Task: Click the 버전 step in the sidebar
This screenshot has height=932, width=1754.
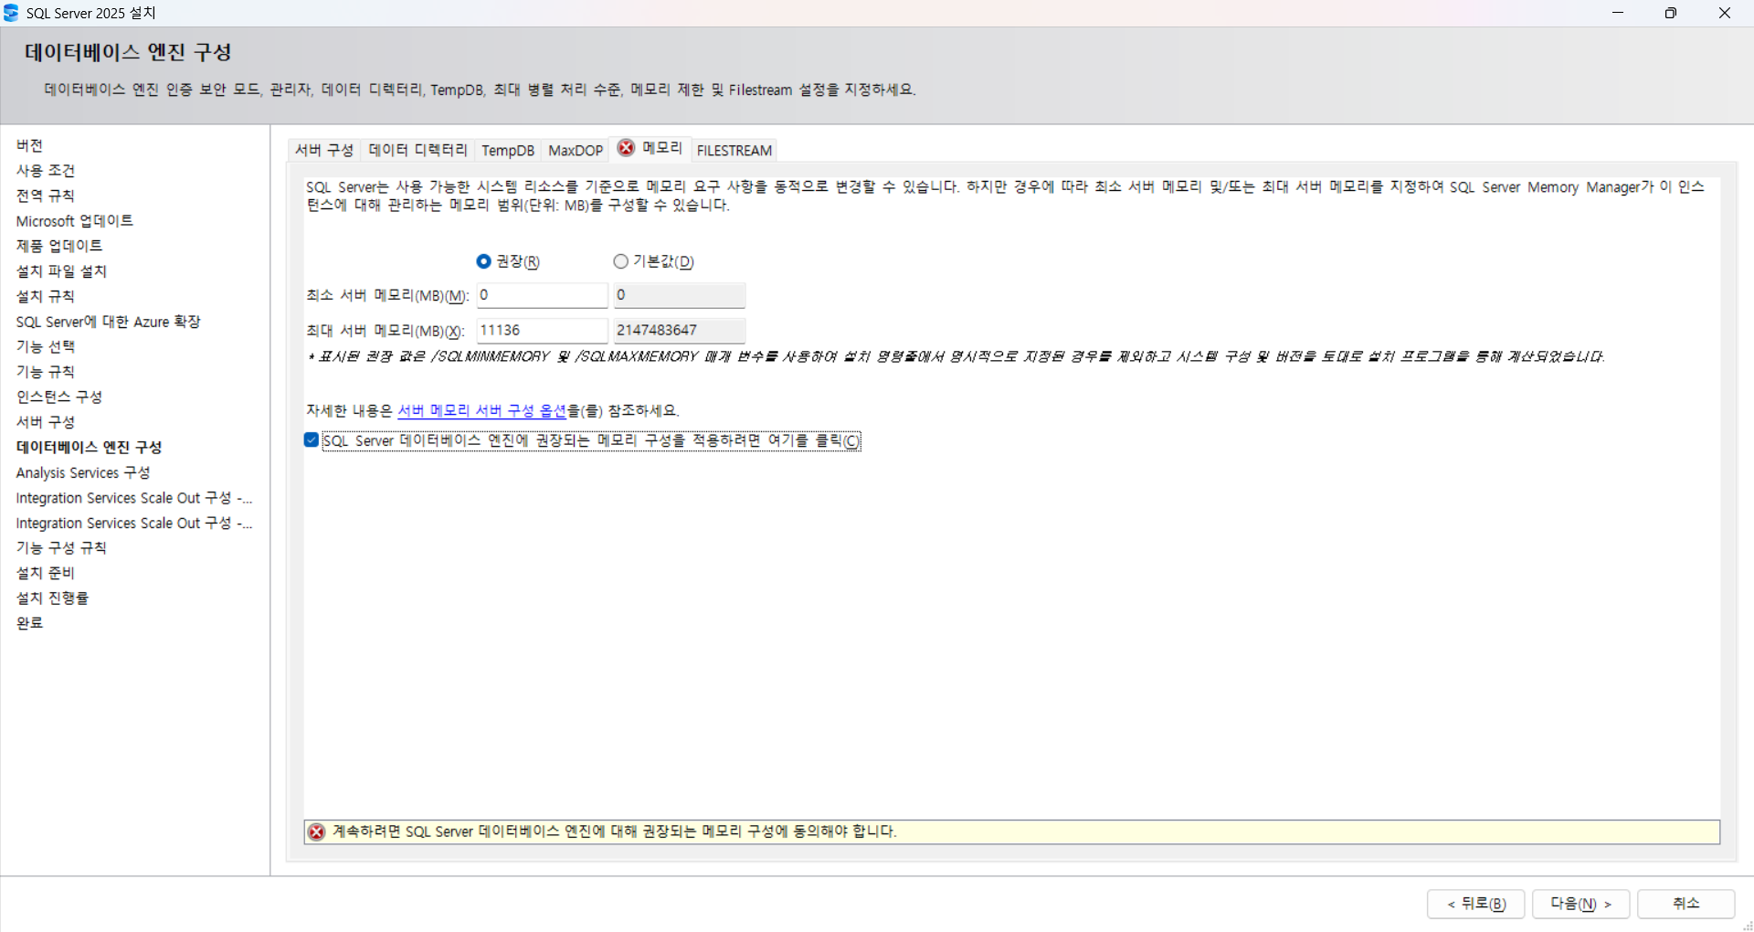Action: (29, 145)
